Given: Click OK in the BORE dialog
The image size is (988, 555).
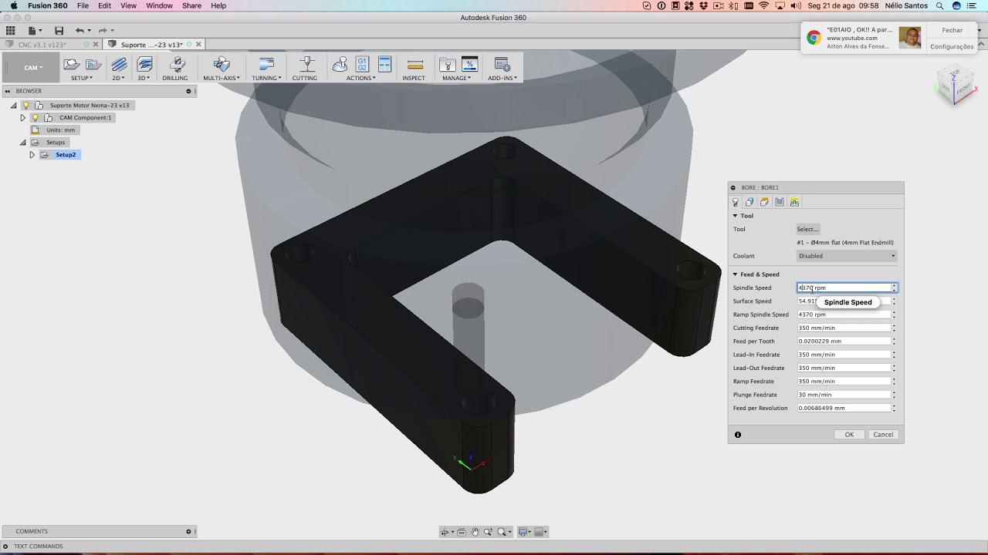Looking at the screenshot, I should (x=849, y=435).
